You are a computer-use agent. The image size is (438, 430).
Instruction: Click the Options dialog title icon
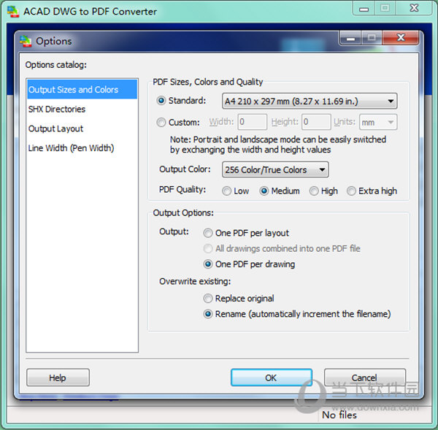click(26, 41)
